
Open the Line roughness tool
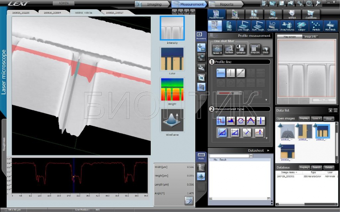coord(243,26)
